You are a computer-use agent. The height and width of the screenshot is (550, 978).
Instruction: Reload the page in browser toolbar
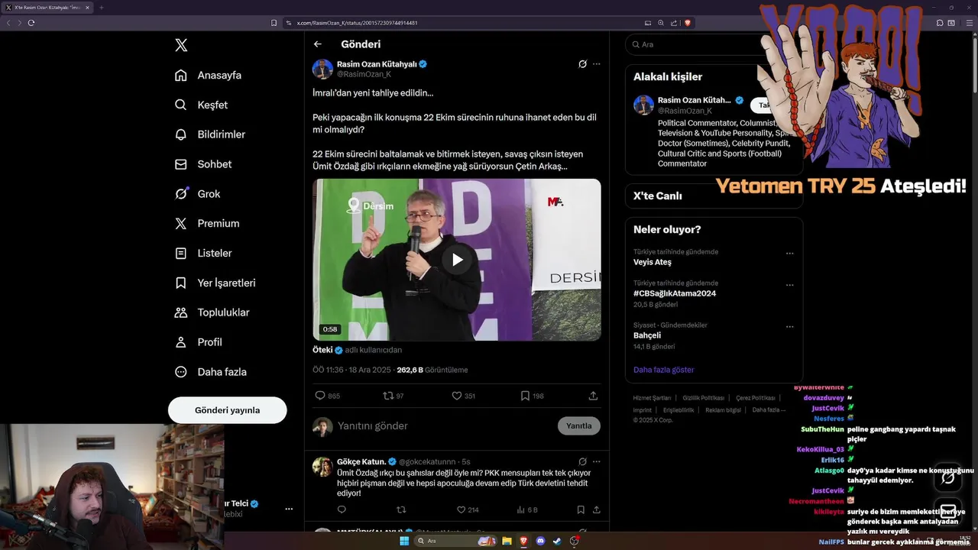(31, 23)
